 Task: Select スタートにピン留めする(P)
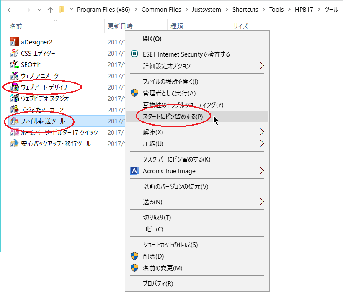pos(197,116)
